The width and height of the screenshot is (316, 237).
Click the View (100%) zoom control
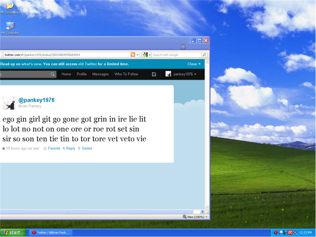pos(195,217)
